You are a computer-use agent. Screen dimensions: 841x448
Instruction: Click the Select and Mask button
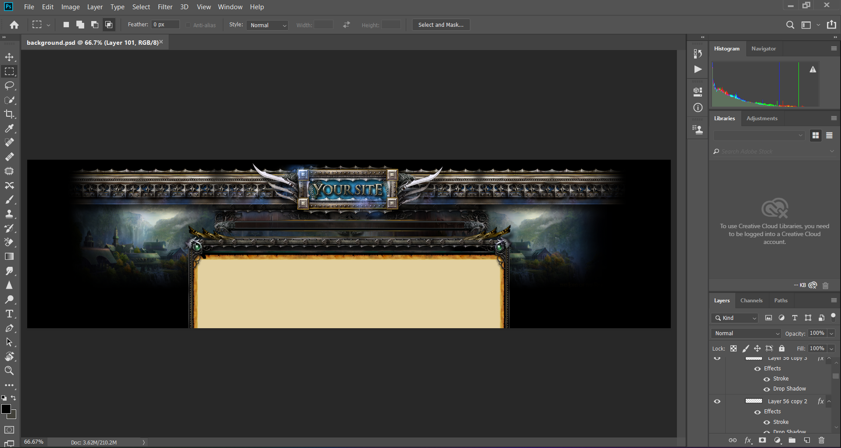pyautogui.click(x=441, y=25)
